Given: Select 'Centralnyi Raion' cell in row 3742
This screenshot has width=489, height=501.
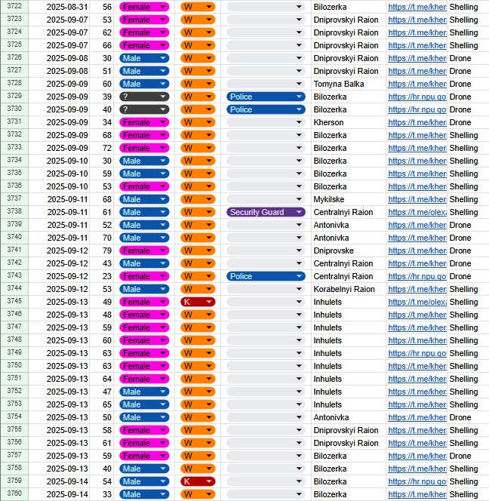Looking at the screenshot, I should (x=348, y=263).
